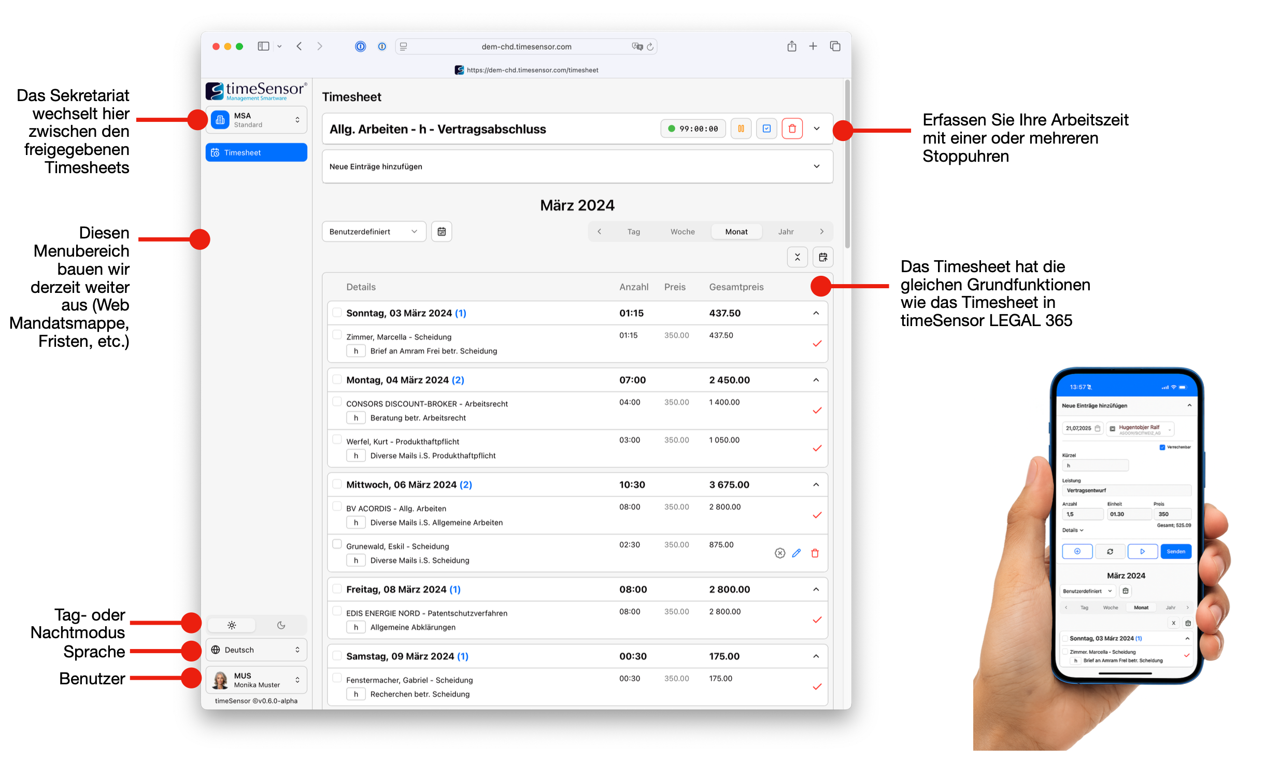Viewport: 1279px width, 760px height.
Task: Open a new browser tab
Action: coord(813,46)
